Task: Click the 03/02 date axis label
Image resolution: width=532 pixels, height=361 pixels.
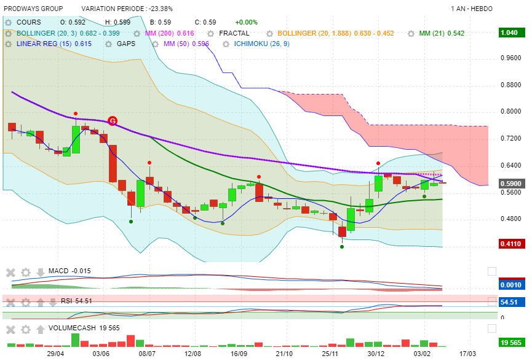Action: click(x=422, y=354)
